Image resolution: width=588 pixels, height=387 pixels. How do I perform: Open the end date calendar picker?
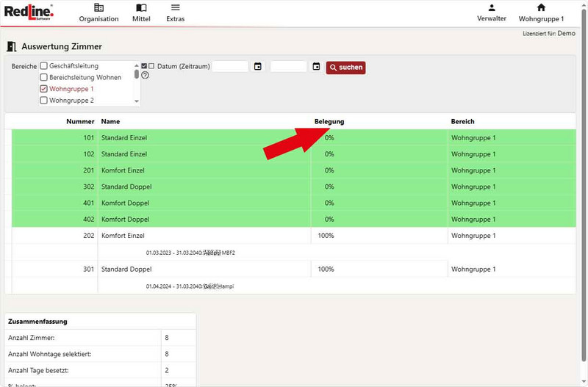point(316,67)
